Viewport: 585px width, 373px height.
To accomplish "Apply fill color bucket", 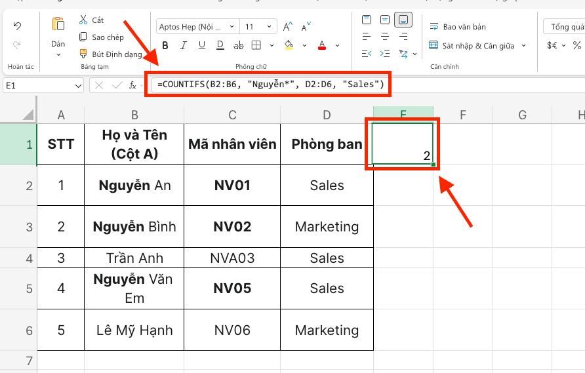I will pos(289,45).
